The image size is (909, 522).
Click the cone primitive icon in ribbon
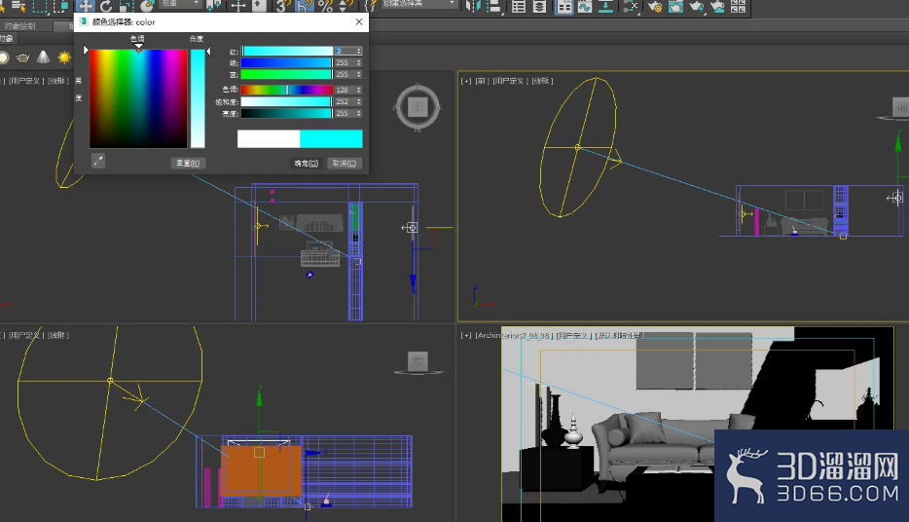pyautogui.click(x=44, y=56)
